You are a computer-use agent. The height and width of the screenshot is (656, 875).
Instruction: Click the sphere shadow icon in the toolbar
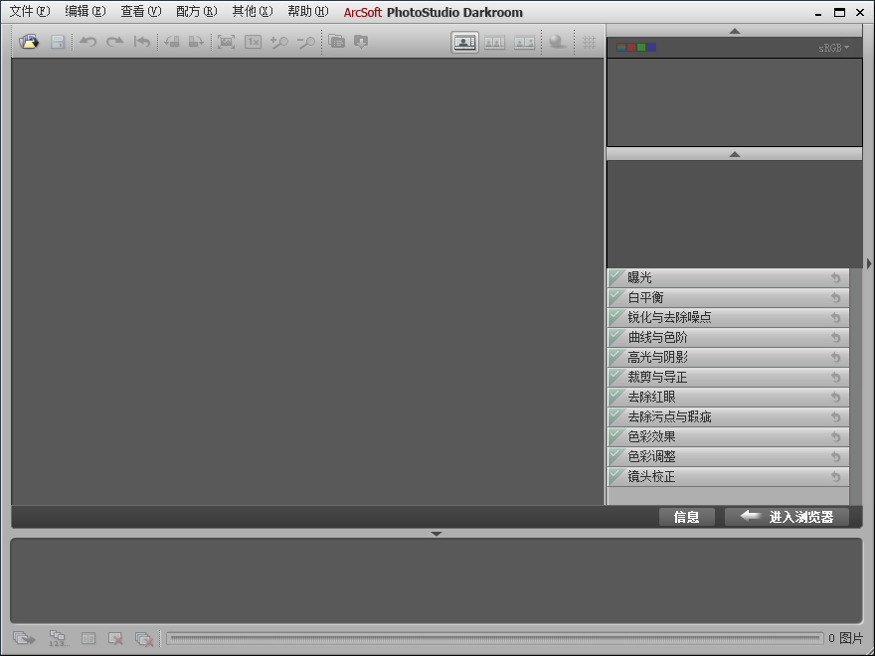[558, 42]
